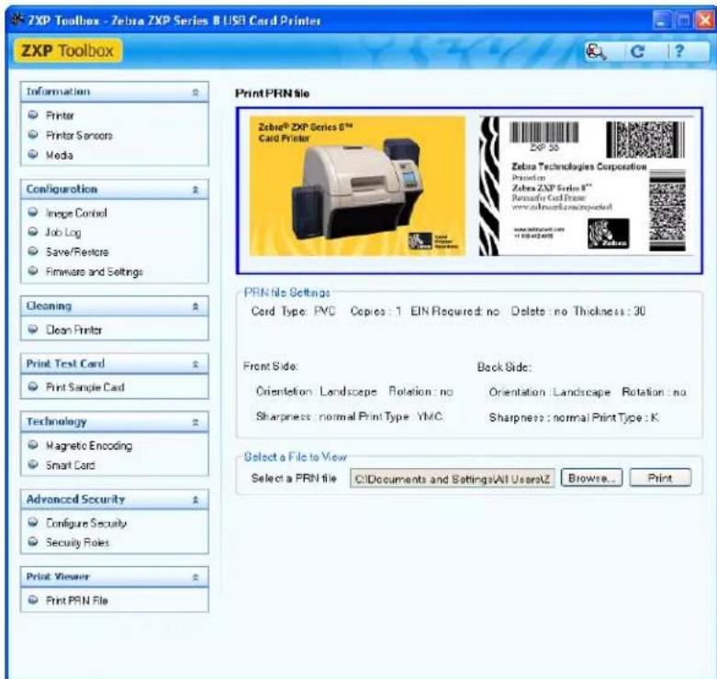Open Save/Restore configuration

pos(77,251)
